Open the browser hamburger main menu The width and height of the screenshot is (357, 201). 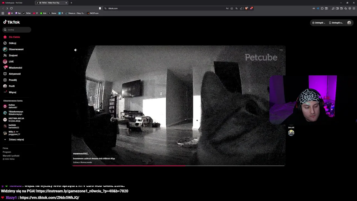coord(354,8)
